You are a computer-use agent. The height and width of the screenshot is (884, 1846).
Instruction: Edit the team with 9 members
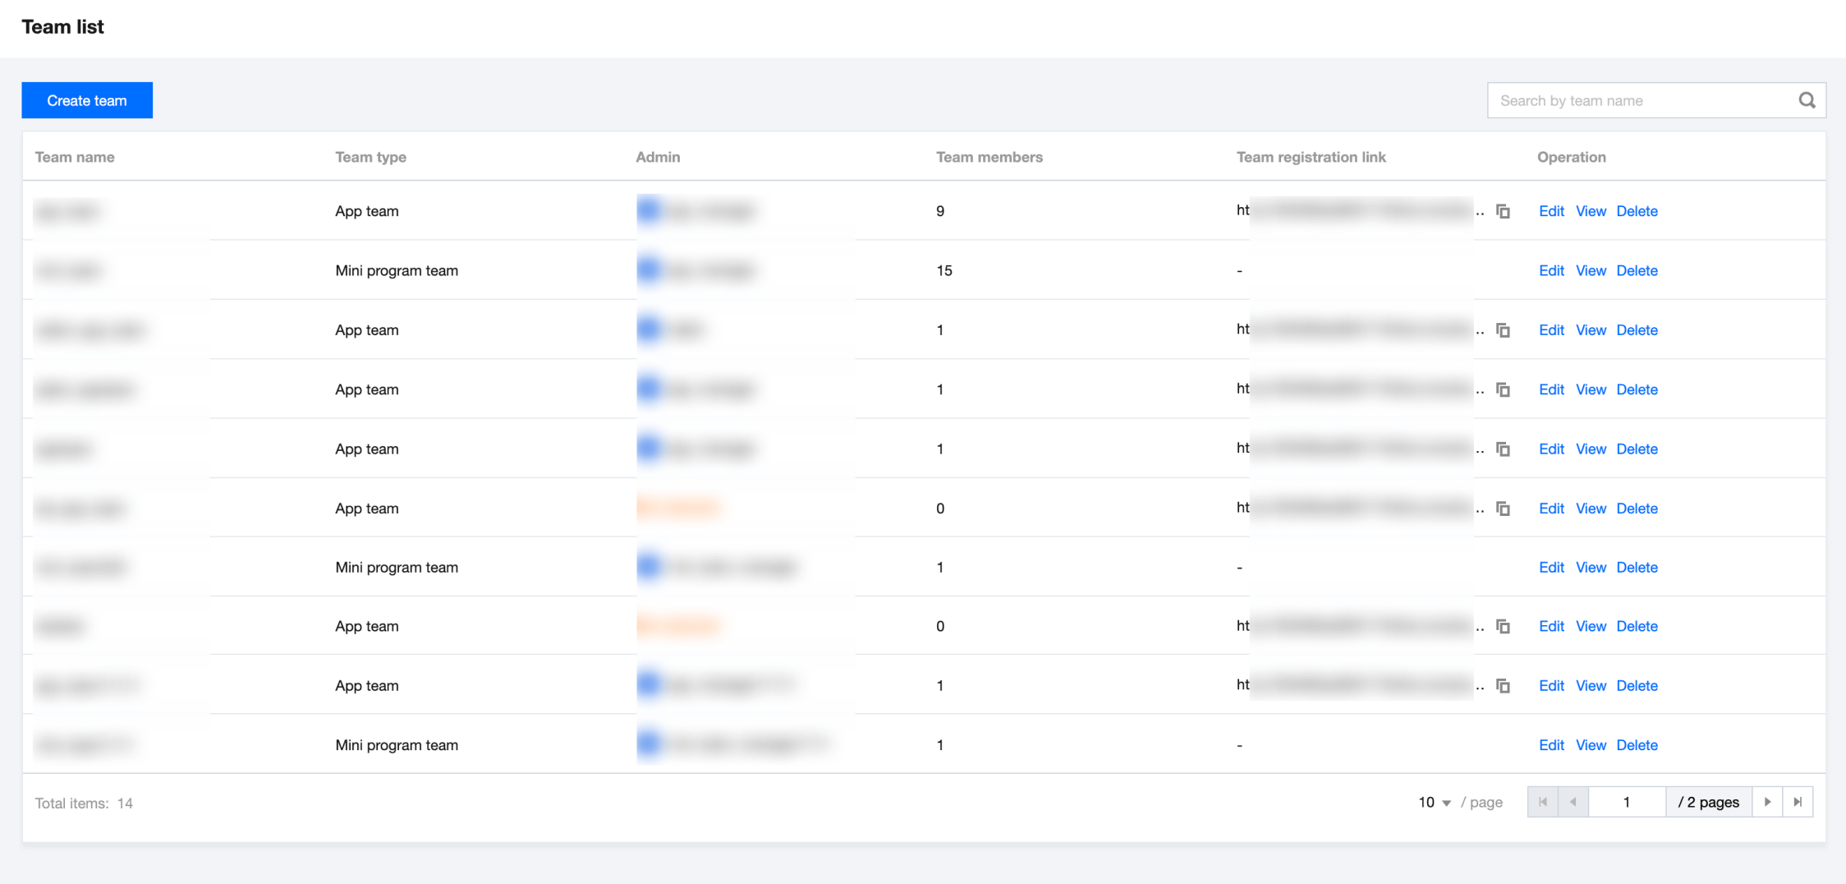(1550, 211)
